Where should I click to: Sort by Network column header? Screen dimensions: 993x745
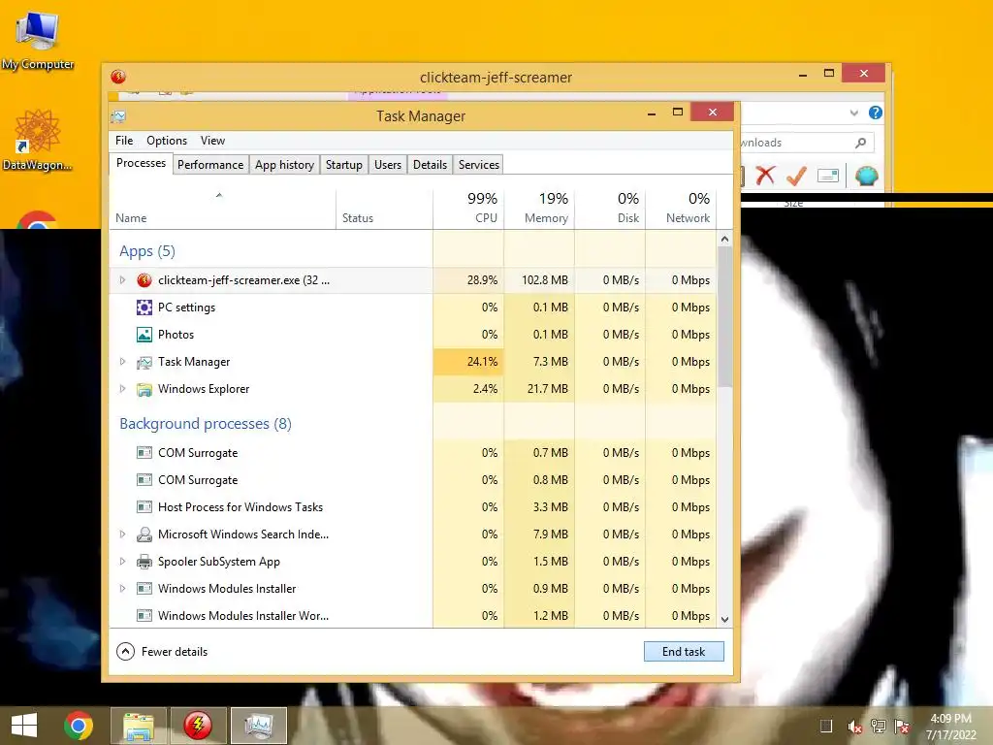(x=682, y=210)
